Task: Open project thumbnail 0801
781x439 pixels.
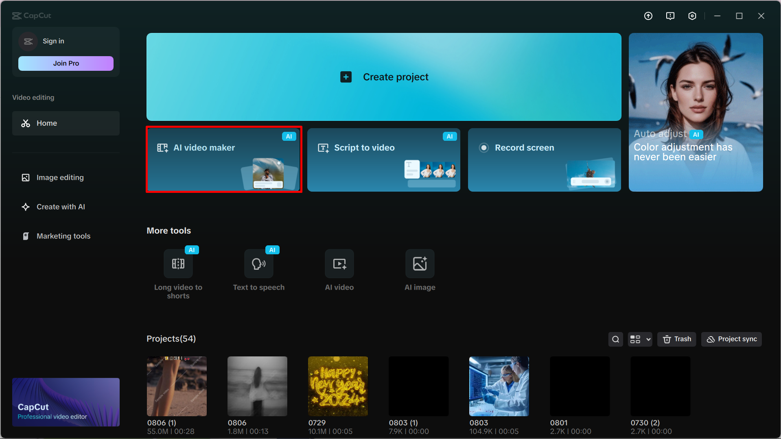Action: pos(580,386)
